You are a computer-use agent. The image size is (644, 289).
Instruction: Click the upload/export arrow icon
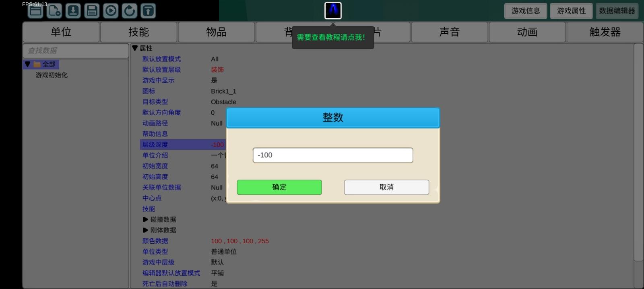coord(148,11)
